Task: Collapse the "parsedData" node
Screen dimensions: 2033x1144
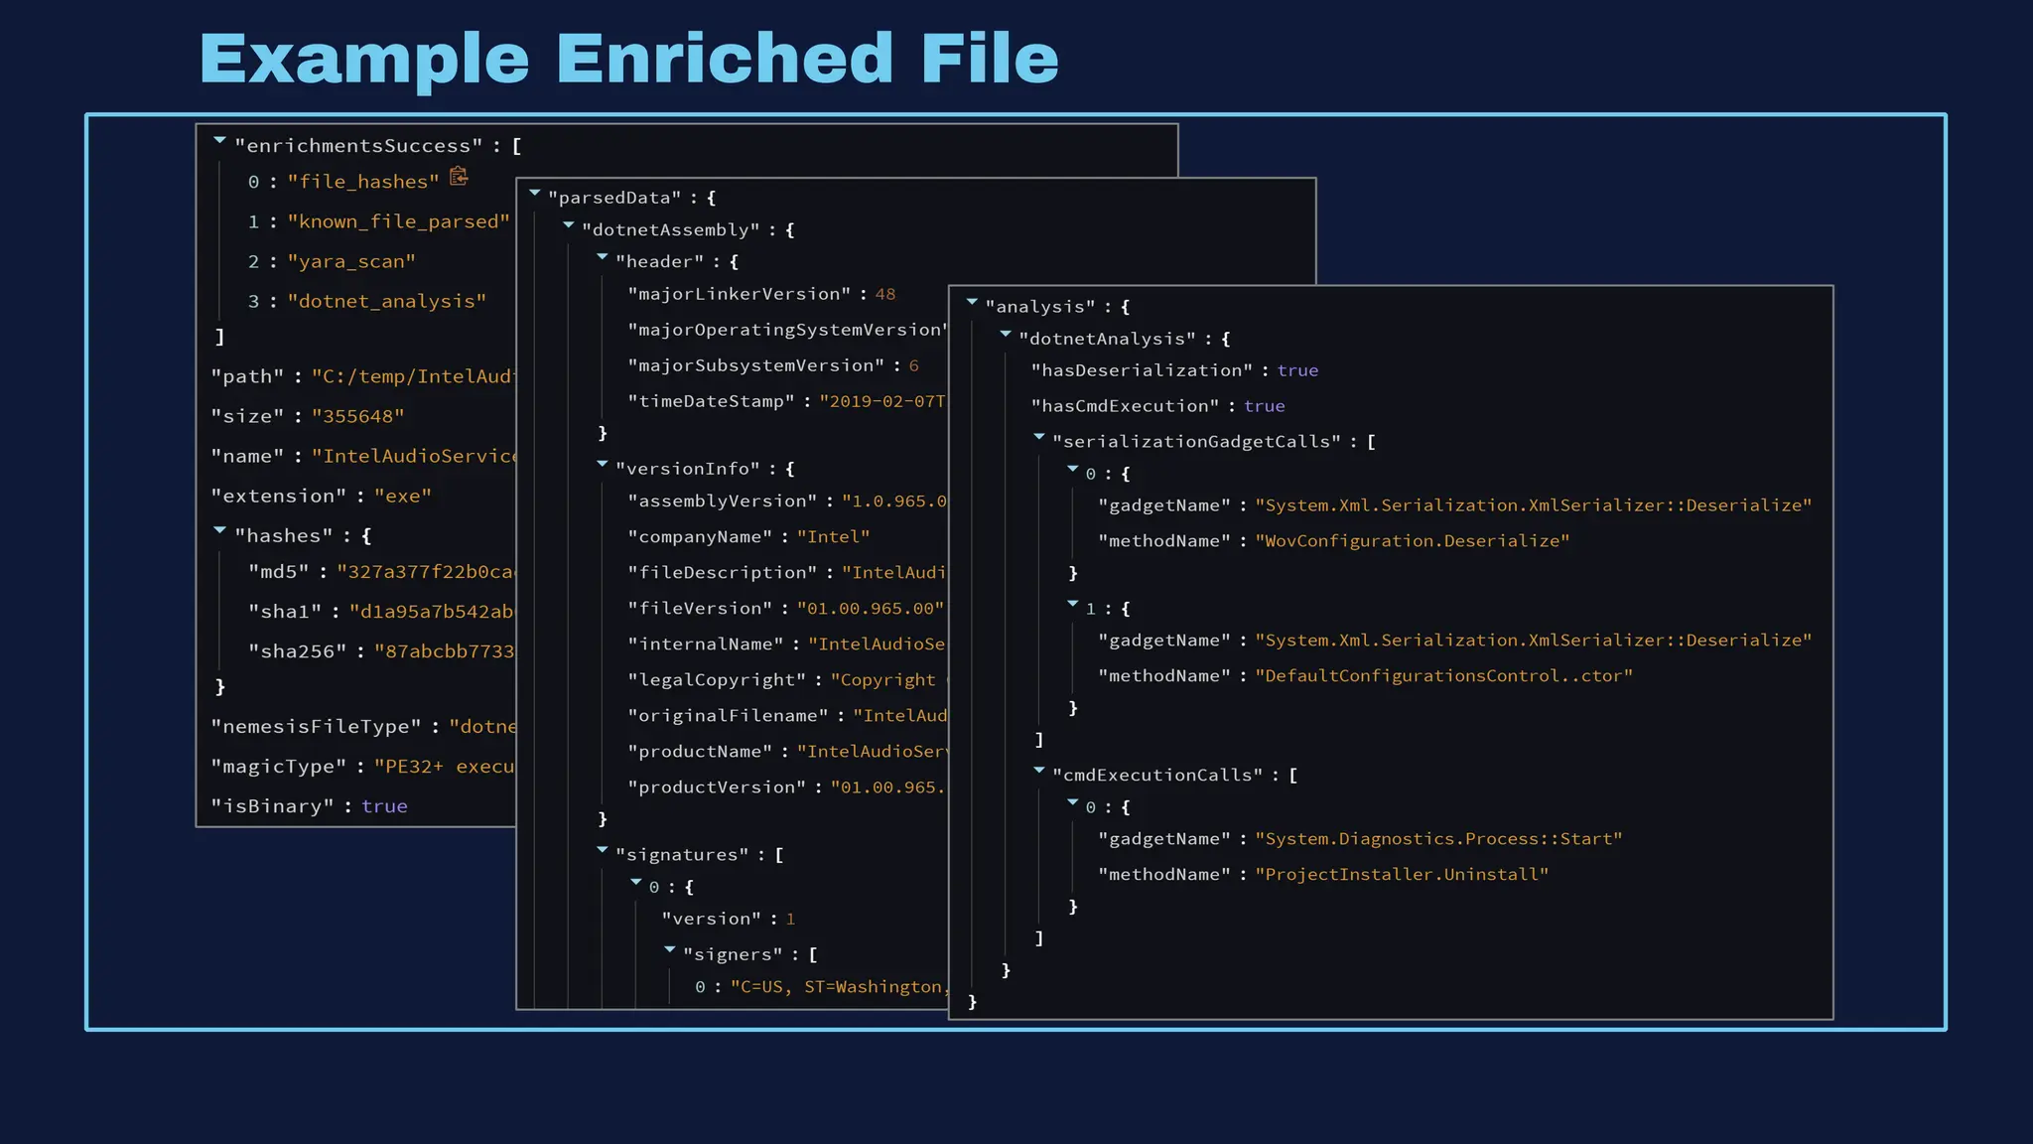Action: tap(535, 194)
